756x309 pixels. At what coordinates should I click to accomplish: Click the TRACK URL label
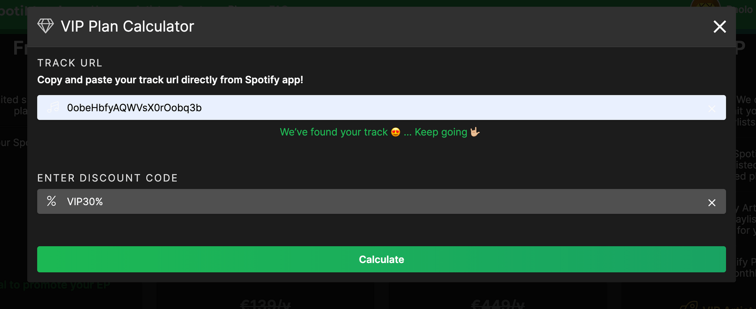[70, 63]
